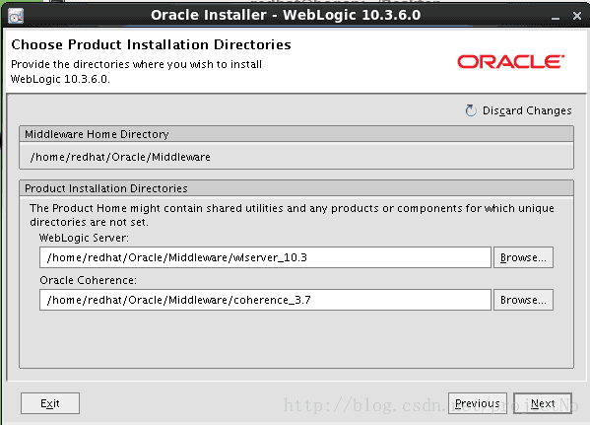Minimize the Oracle Installer window

click(x=556, y=17)
